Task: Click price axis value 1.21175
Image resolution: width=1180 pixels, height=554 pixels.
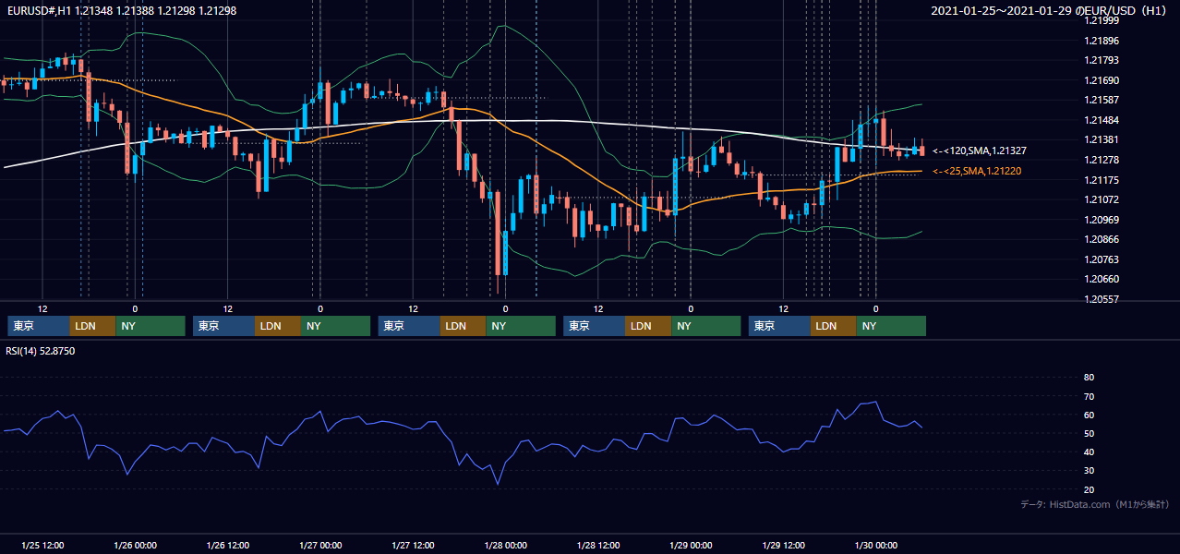Action: 1102,180
